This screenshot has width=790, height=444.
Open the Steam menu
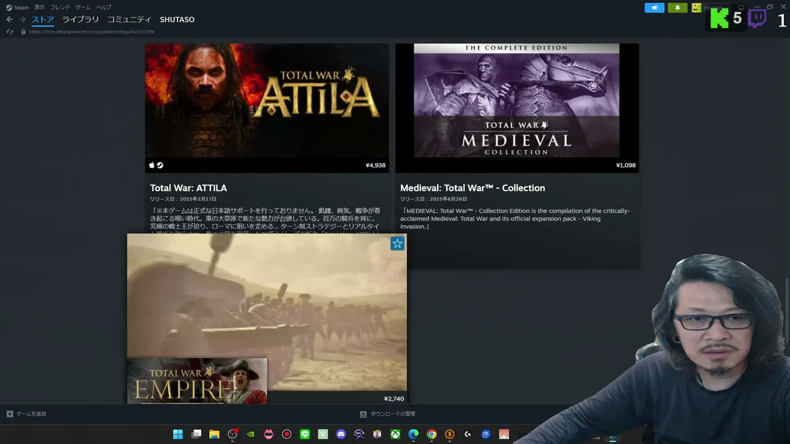[18, 7]
